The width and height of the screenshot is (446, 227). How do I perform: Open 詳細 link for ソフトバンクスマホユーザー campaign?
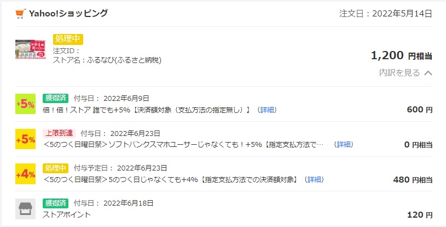coord(344,145)
